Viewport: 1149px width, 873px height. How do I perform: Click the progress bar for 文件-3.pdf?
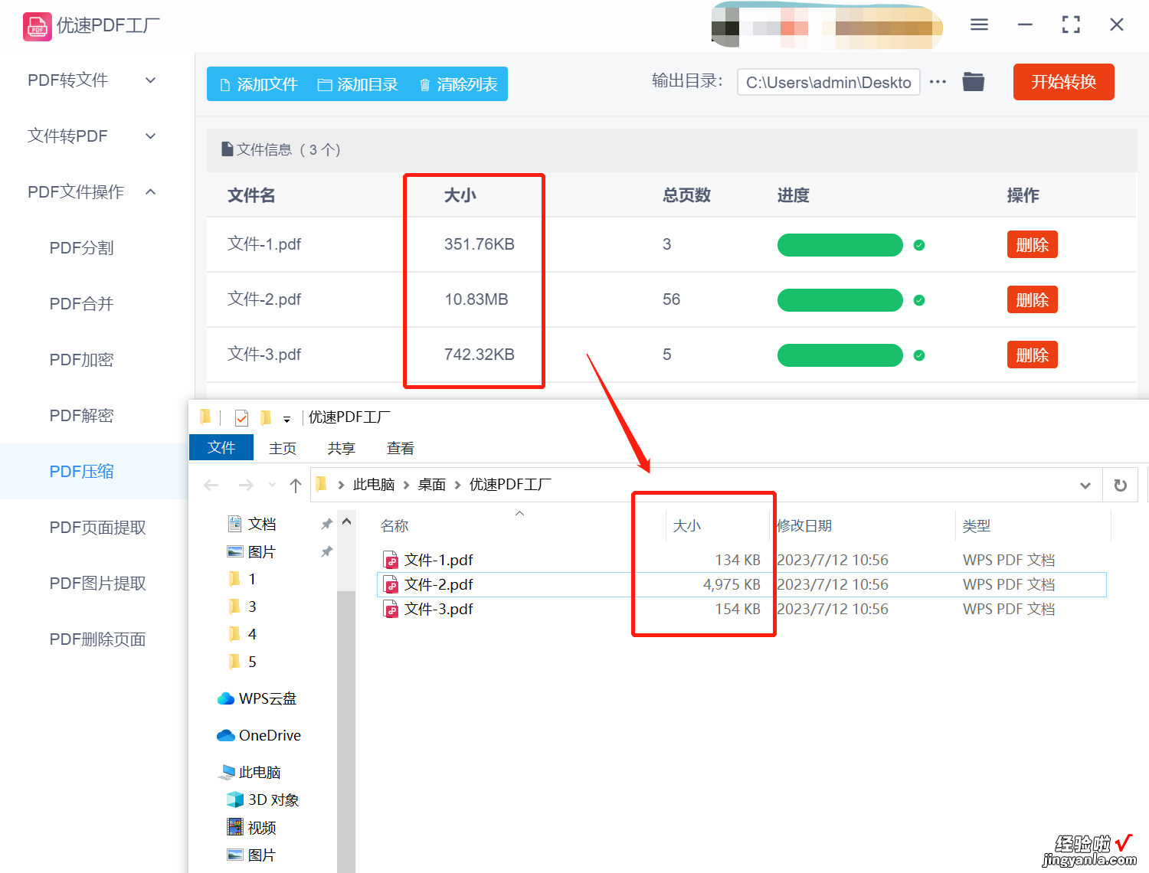[x=840, y=355]
